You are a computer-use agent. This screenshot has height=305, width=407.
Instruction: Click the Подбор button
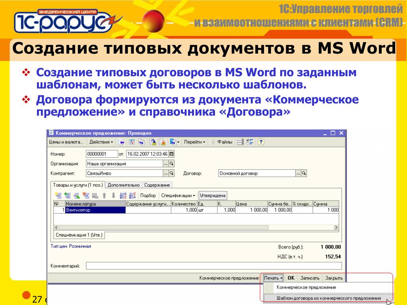tap(148, 195)
